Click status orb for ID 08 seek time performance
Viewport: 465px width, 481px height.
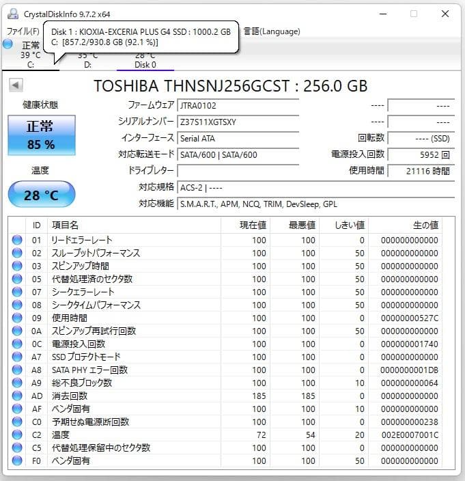(x=17, y=305)
